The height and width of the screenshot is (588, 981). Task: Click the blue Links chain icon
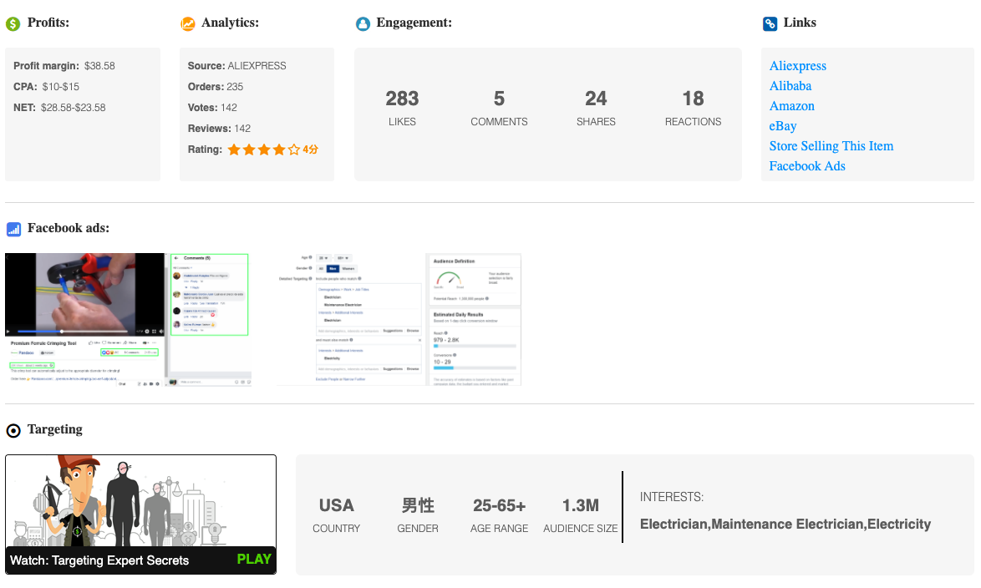[770, 24]
